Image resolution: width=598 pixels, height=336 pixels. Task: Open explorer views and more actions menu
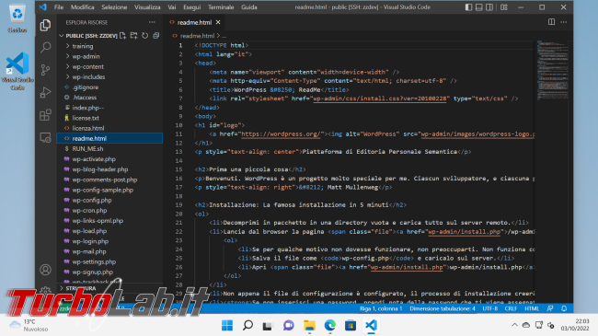[x=152, y=22]
